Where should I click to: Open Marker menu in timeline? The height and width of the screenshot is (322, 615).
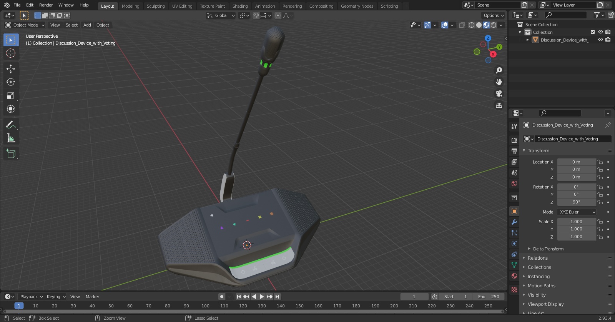[x=92, y=297]
